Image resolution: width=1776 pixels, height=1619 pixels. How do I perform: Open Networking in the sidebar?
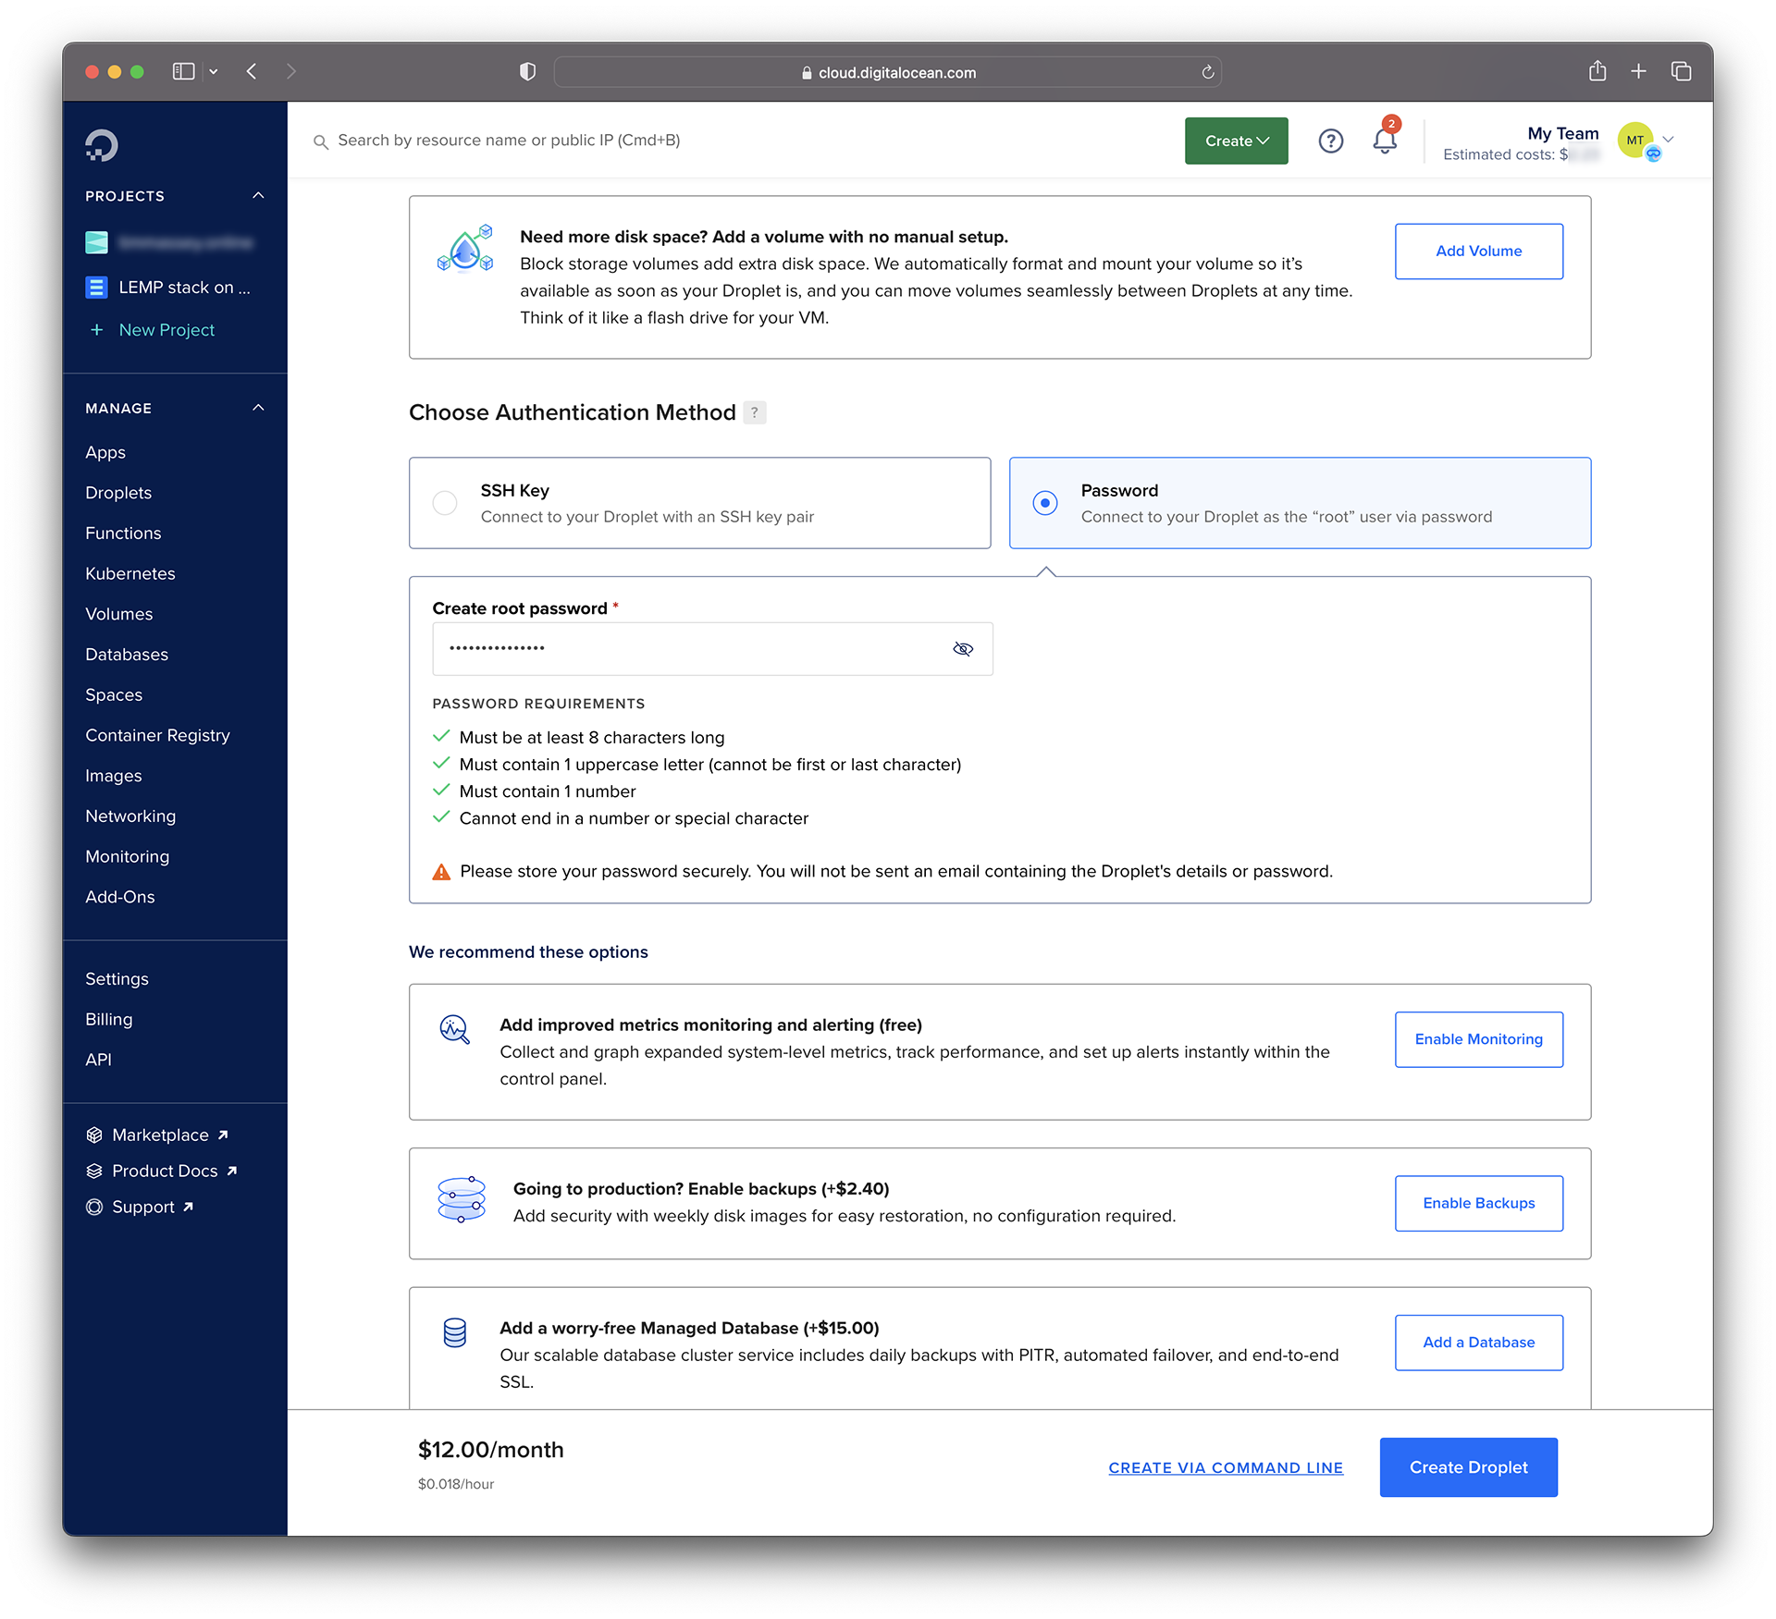(130, 816)
